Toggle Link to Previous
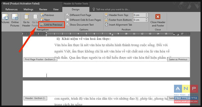 point(51,25)
